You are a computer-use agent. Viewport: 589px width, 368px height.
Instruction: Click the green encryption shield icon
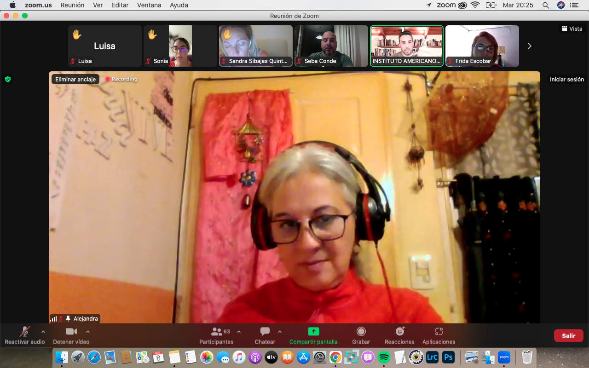(x=8, y=79)
